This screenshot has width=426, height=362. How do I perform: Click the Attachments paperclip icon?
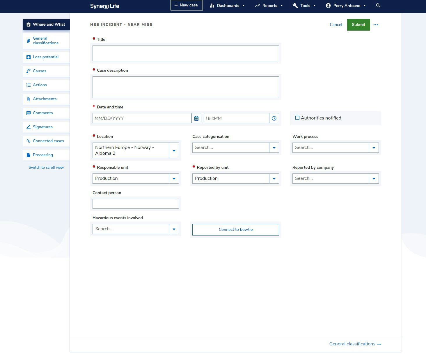pos(29,99)
